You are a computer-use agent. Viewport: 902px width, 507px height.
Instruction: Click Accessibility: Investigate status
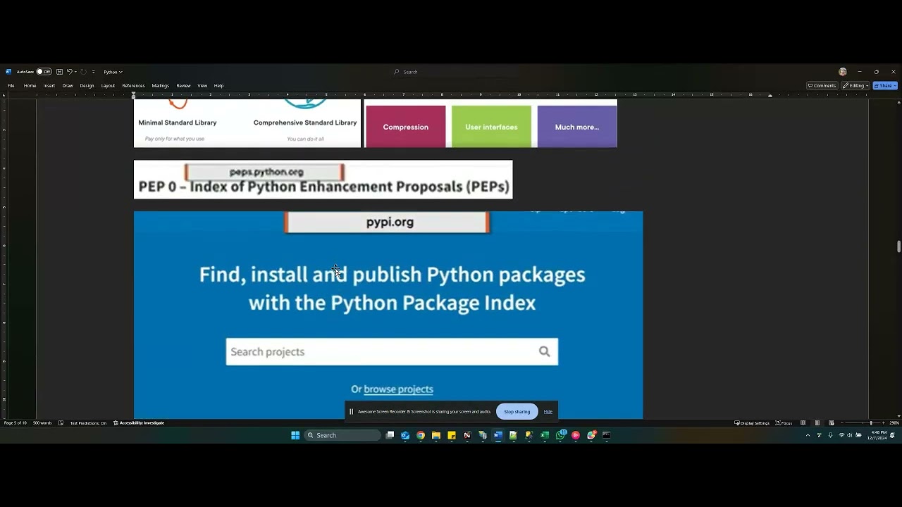click(139, 423)
